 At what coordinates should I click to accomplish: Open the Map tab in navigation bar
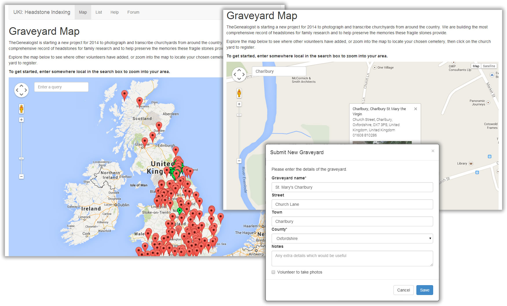click(83, 12)
